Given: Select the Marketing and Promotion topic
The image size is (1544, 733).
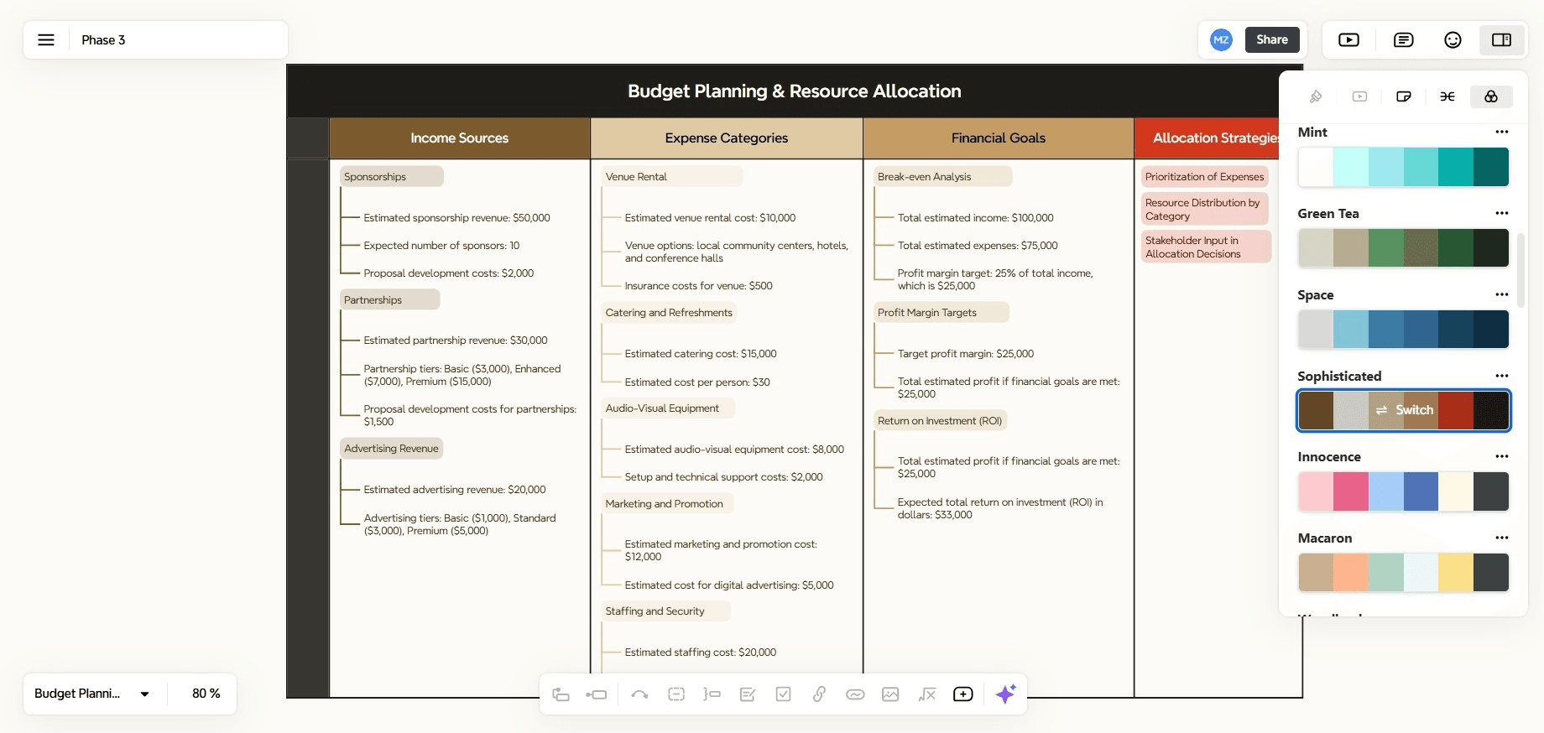Looking at the screenshot, I should (x=668, y=504).
